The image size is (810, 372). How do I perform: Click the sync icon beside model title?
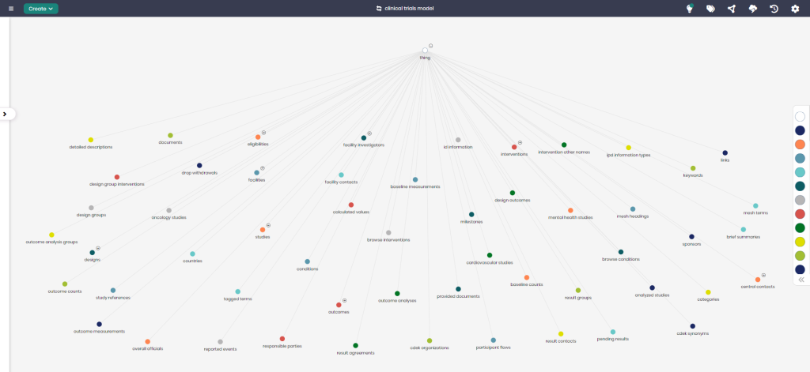click(x=379, y=9)
